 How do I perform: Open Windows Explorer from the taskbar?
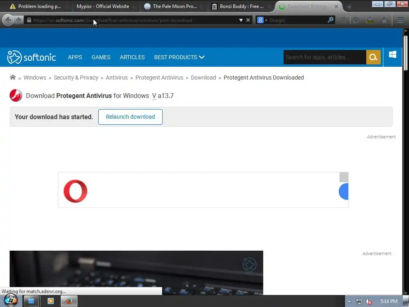31,301
